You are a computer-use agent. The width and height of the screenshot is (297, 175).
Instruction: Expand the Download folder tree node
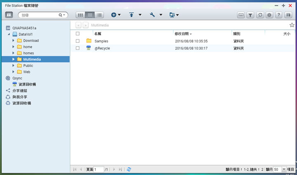click(x=14, y=41)
